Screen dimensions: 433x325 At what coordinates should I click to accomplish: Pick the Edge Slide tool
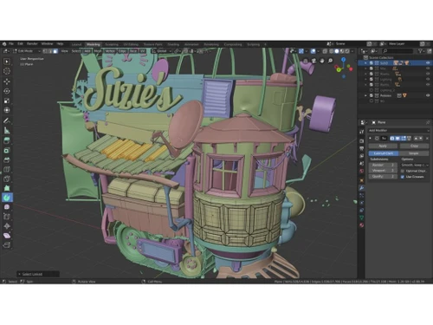point(7,217)
